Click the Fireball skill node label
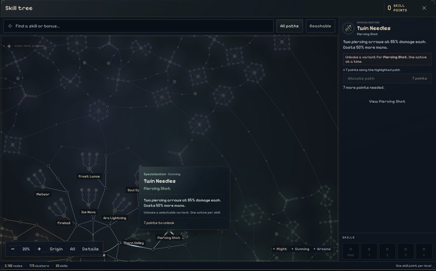The image size is (436, 271). (x=64, y=223)
